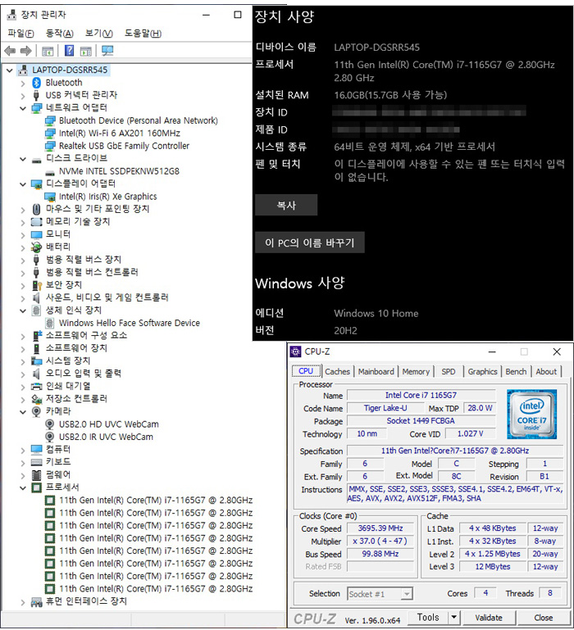Click the 카메라 camera category icon

point(37,411)
